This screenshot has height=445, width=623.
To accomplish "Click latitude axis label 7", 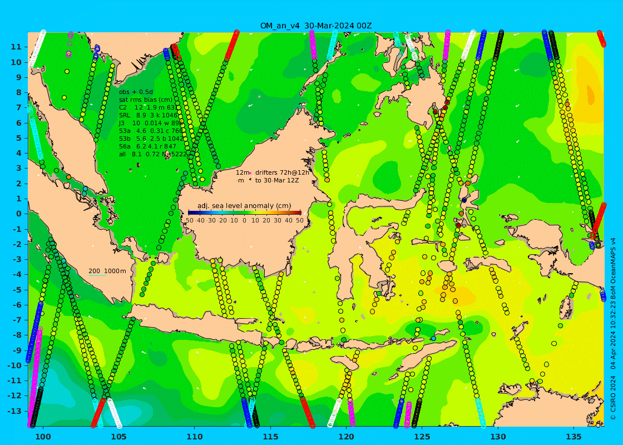I will tap(19, 108).
